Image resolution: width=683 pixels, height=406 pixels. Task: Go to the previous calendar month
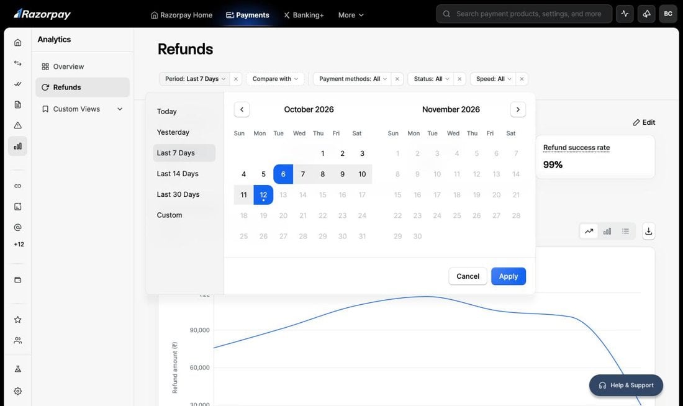click(x=242, y=109)
